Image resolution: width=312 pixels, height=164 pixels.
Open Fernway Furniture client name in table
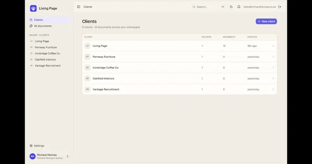104,57
